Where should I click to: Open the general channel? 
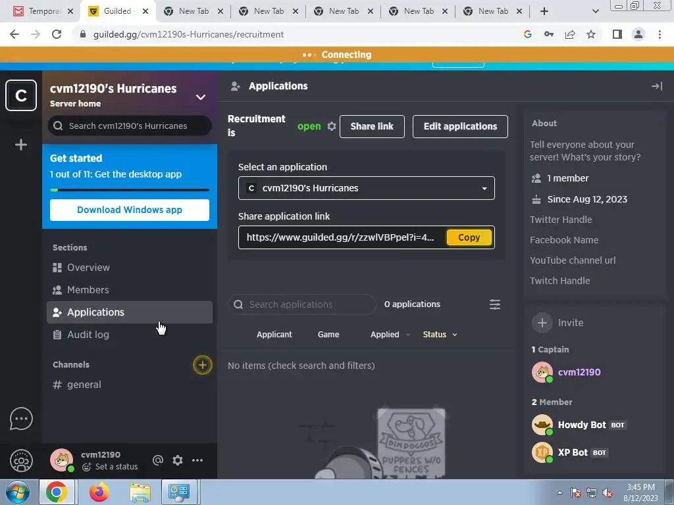click(x=130, y=385)
